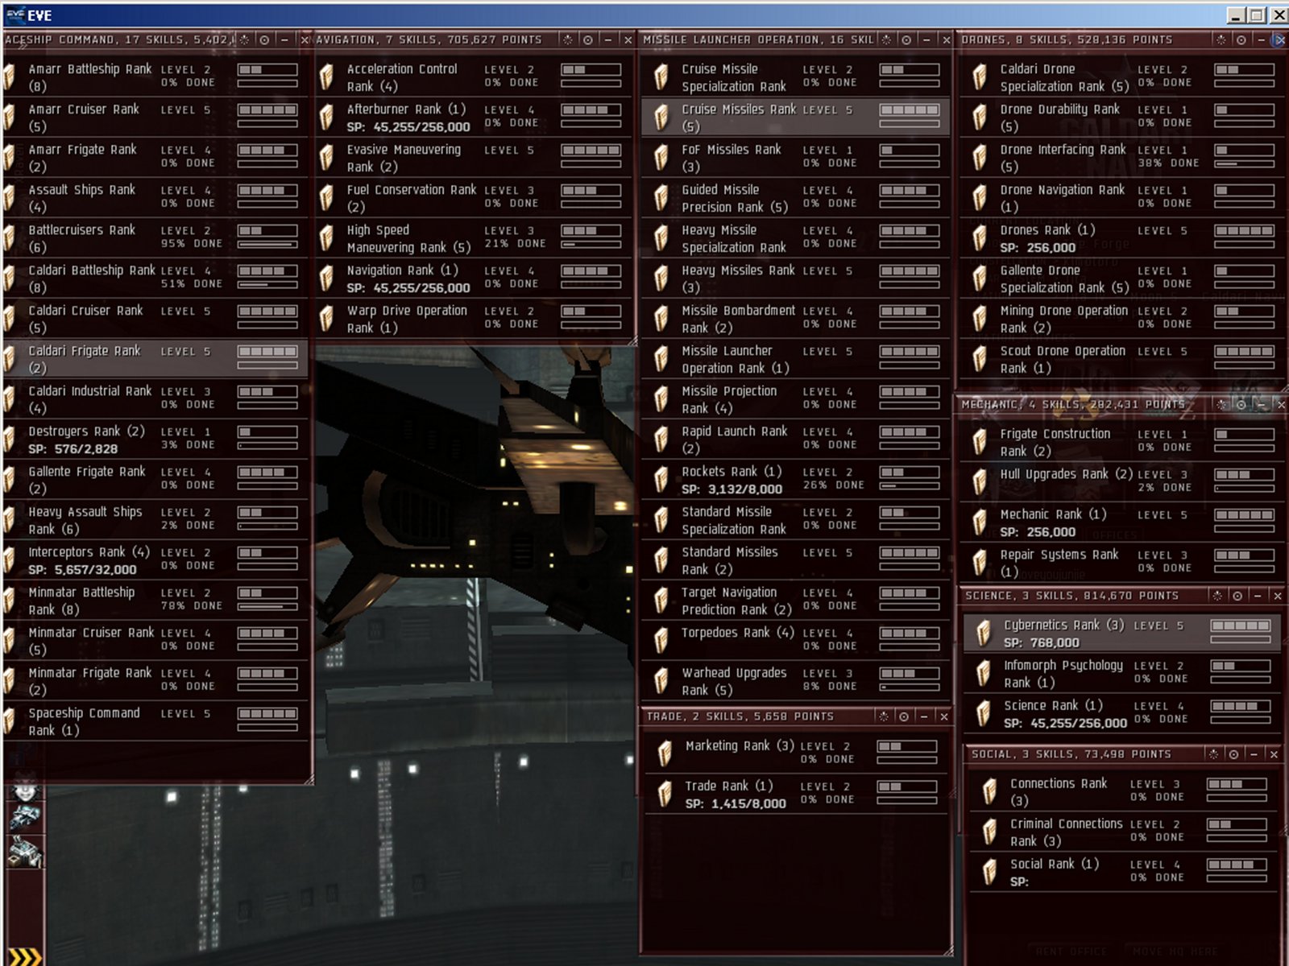Select the 'Interceptors Rank (4)' skill name

pyautogui.click(x=89, y=552)
